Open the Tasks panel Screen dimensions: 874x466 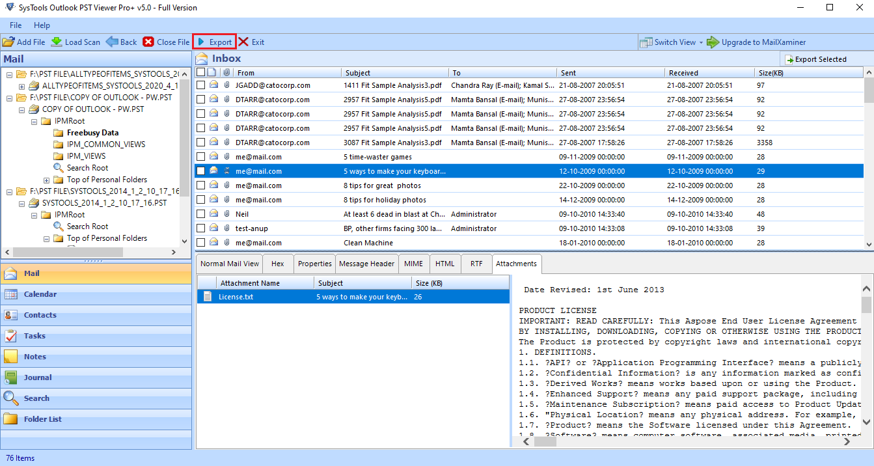point(36,336)
